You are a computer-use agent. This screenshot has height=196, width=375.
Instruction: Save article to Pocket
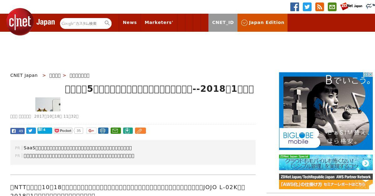(63, 131)
